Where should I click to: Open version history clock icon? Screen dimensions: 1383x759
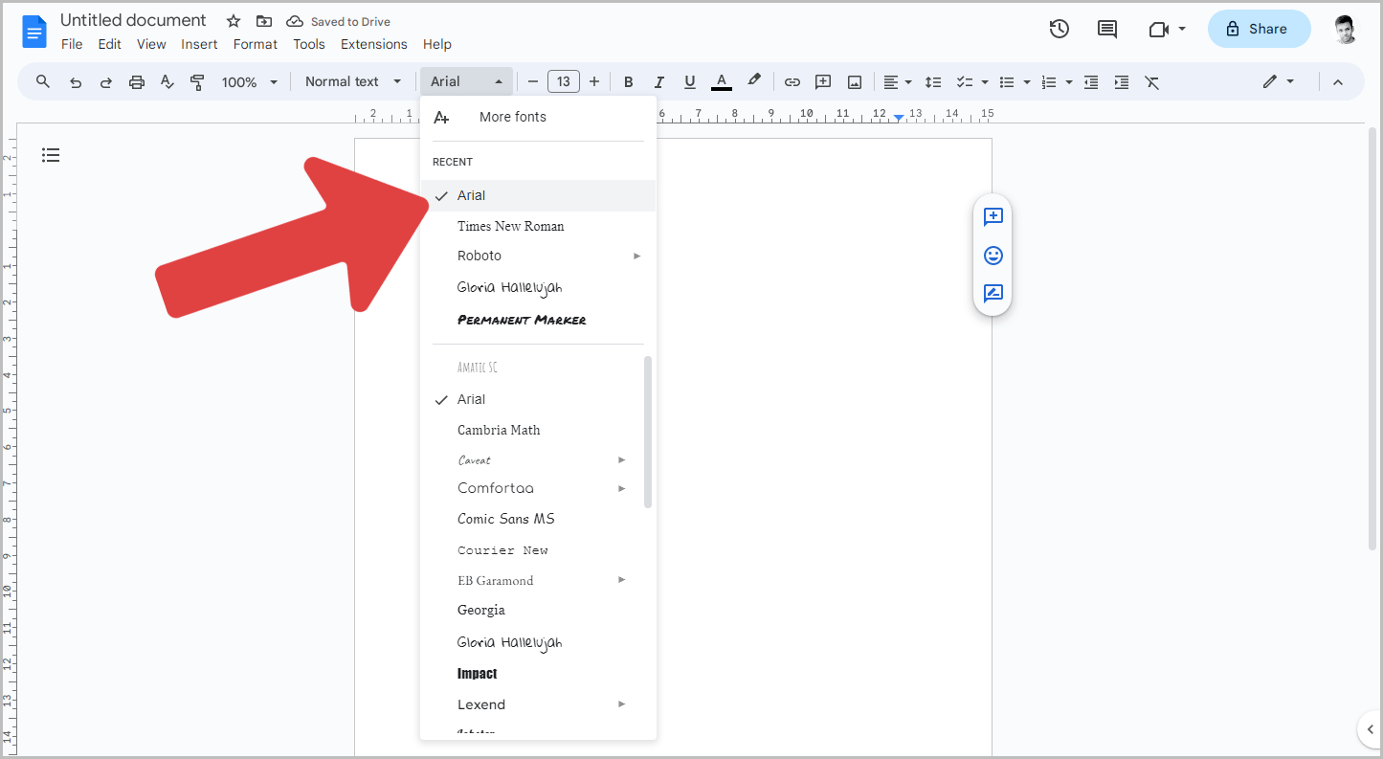(1059, 29)
